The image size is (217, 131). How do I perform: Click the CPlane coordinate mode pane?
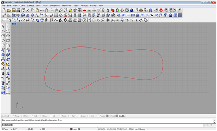coord(5,129)
